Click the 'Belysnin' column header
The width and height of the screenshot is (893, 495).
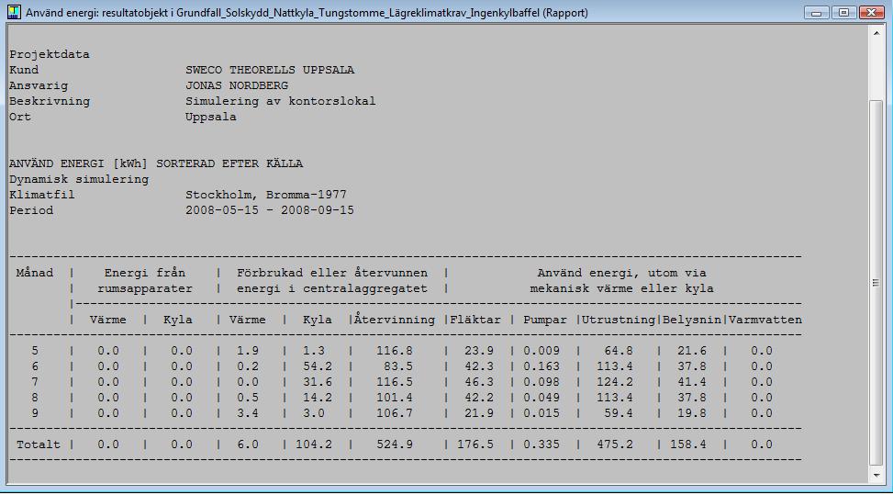pyautogui.click(x=691, y=320)
